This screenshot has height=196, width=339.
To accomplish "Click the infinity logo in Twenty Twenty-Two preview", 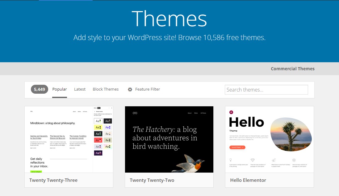I will tap(135, 113).
